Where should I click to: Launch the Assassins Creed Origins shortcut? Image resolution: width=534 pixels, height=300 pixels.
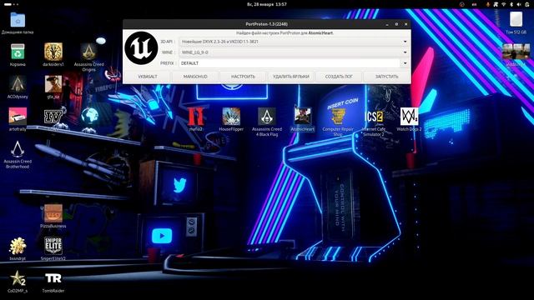pyautogui.click(x=88, y=52)
